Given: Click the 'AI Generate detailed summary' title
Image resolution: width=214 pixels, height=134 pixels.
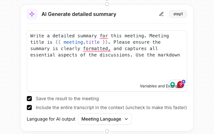Looking at the screenshot, I should coord(79,14).
